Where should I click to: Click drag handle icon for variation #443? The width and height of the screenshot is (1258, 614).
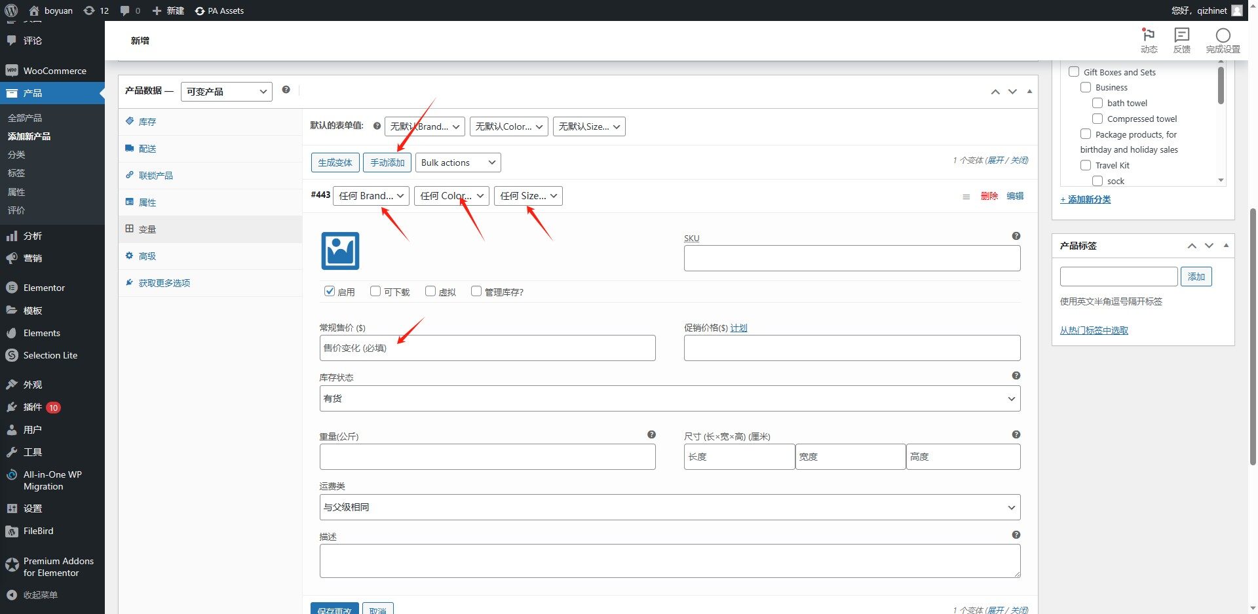pyautogui.click(x=966, y=197)
